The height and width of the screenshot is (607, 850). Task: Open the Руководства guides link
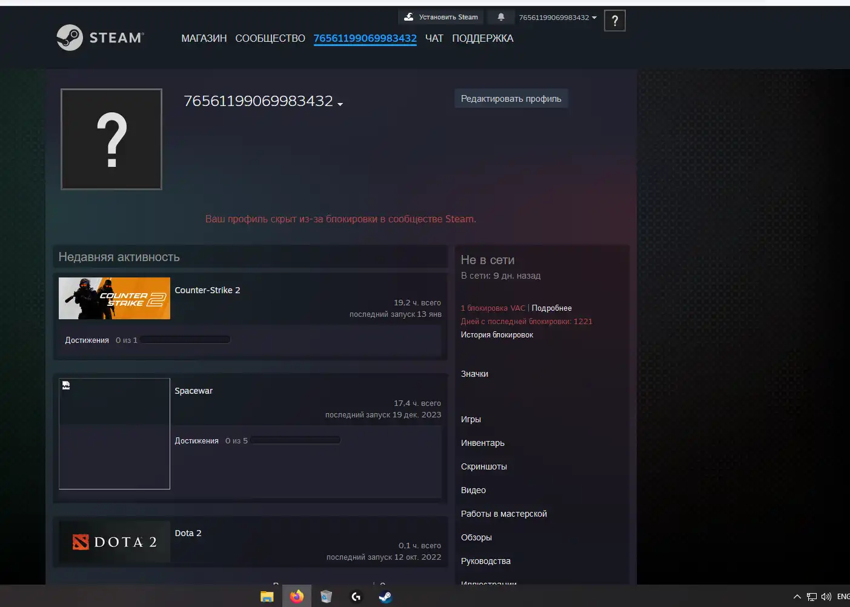click(x=486, y=561)
